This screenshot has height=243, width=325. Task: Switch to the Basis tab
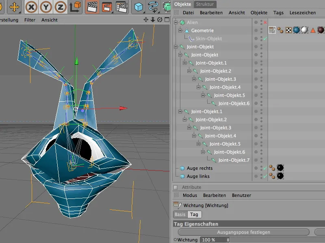coord(180,215)
